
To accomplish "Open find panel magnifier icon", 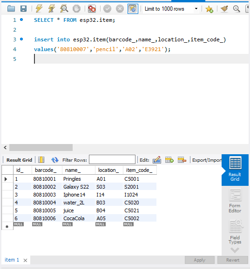I will click(236, 8).
